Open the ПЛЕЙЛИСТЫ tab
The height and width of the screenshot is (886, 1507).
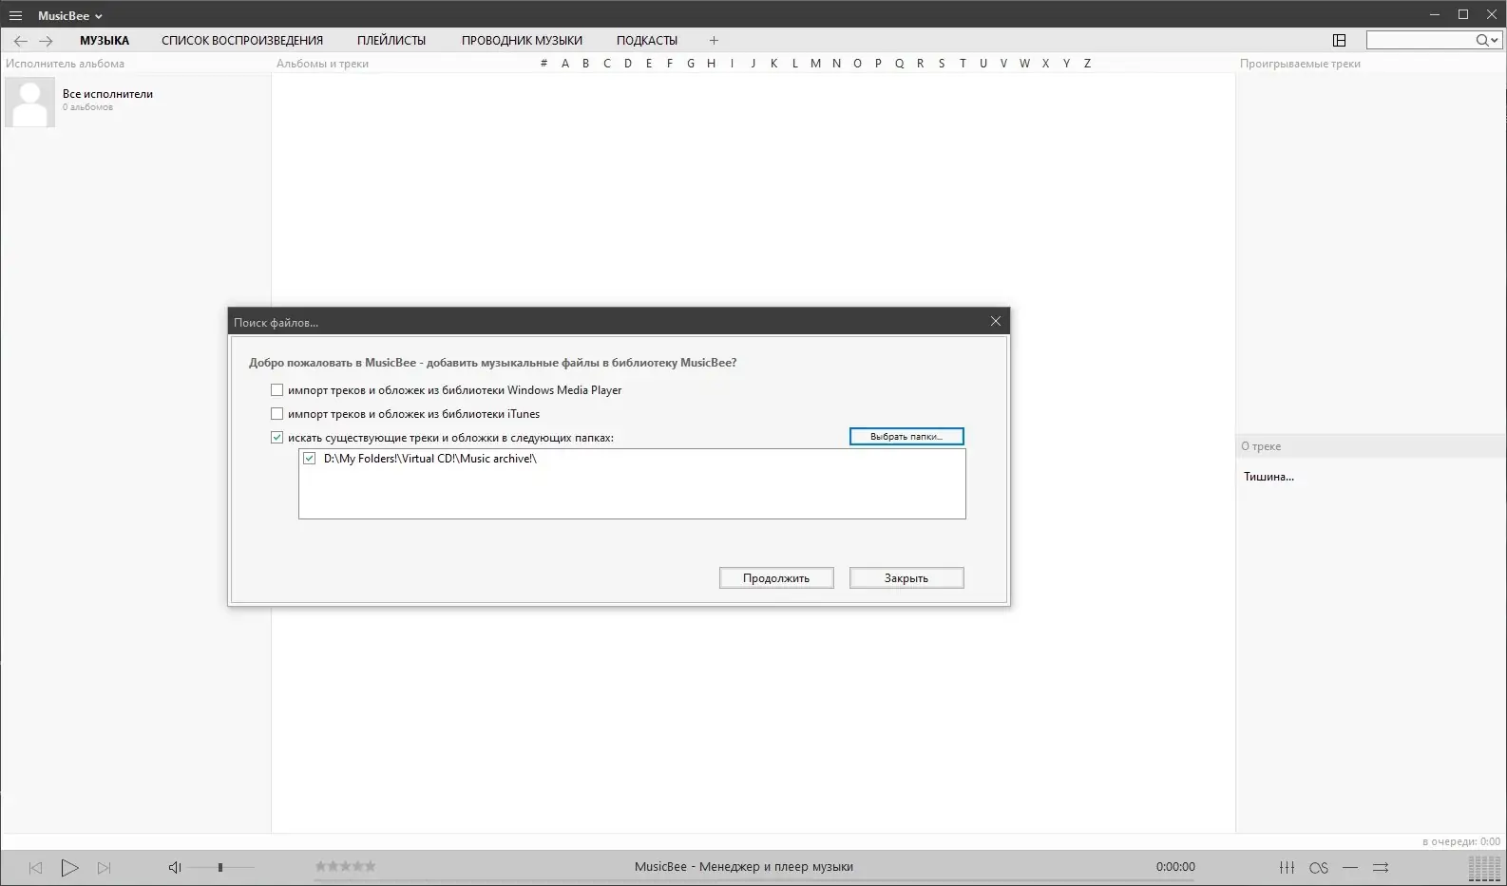(391, 41)
